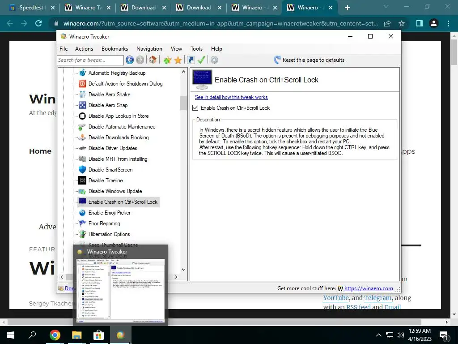
Task: Click Home in Winaero webpage navigation
Action: (40, 151)
